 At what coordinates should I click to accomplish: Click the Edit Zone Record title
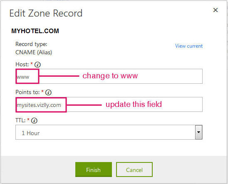pyautogui.click(x=46, y=13)
